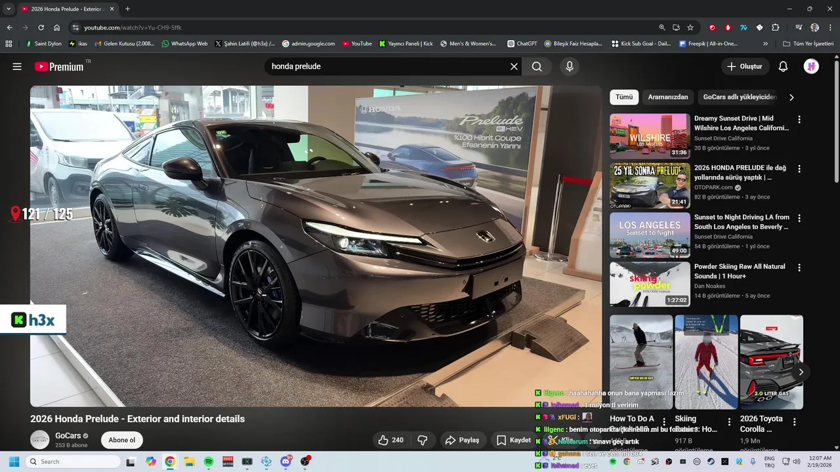Open the GoCars channel avatar

tap(40, 440)
